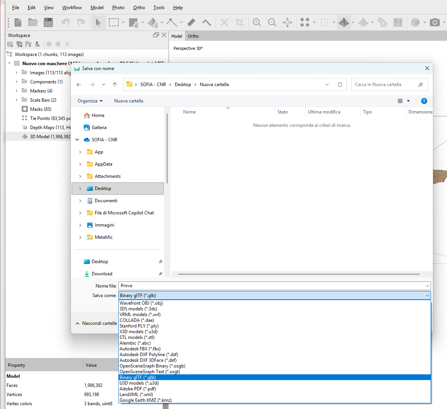
Task: Select the ruler measurement tool
Action: tap(191, 22)
